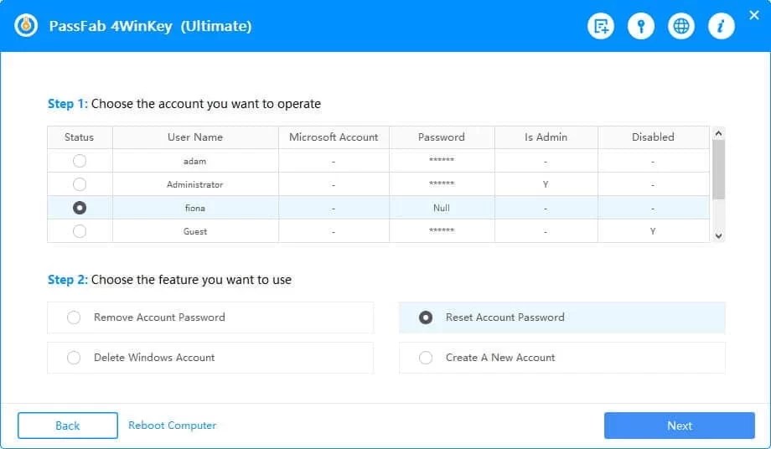Click Guest's masked password cell

442,230
